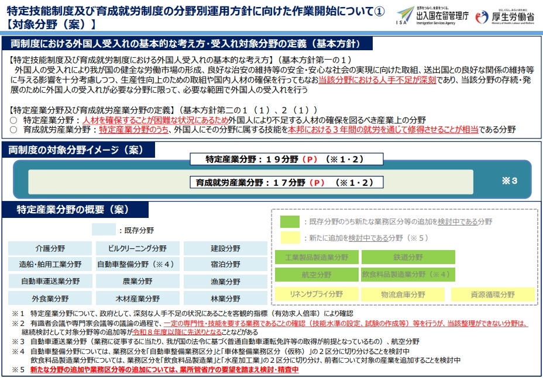The height and width of the screenshot is (378, 543).
Task: Click the 厚生労働省 ministry logo
Action: click(x=506, y=16)
